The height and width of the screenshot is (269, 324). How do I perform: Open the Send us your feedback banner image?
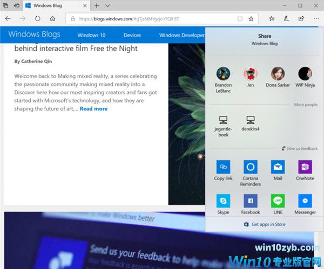[159, 240]
